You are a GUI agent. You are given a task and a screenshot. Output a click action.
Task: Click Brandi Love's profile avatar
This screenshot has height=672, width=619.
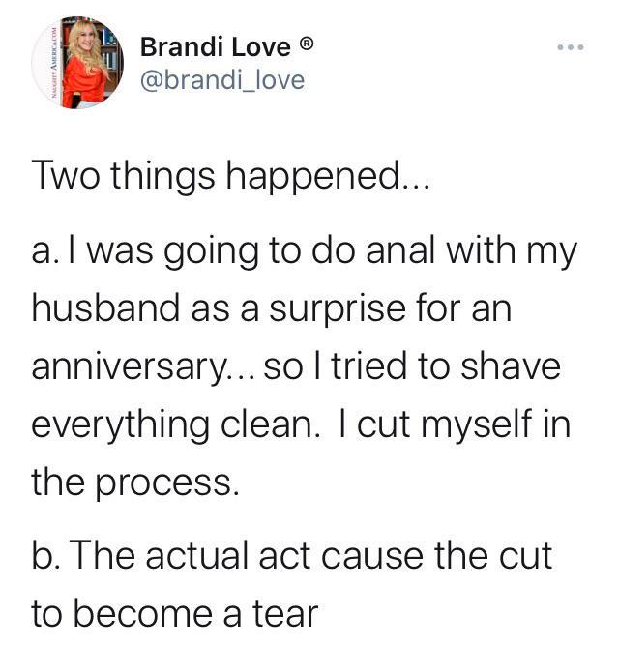click(x=78, y=62)
